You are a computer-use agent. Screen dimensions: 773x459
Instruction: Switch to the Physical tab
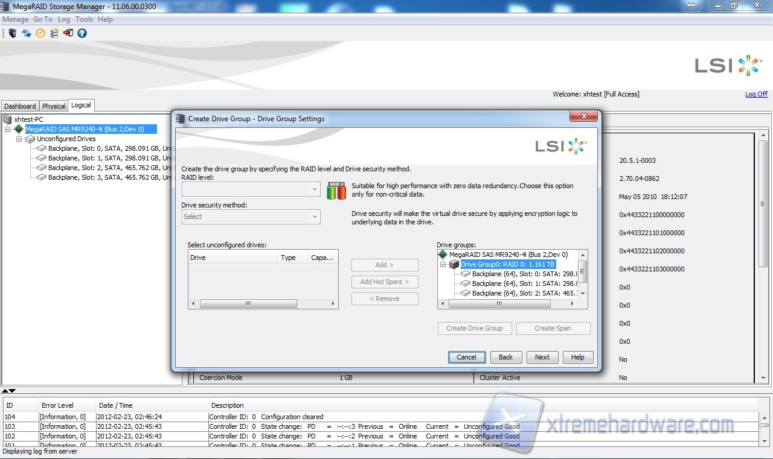(54, 106)
